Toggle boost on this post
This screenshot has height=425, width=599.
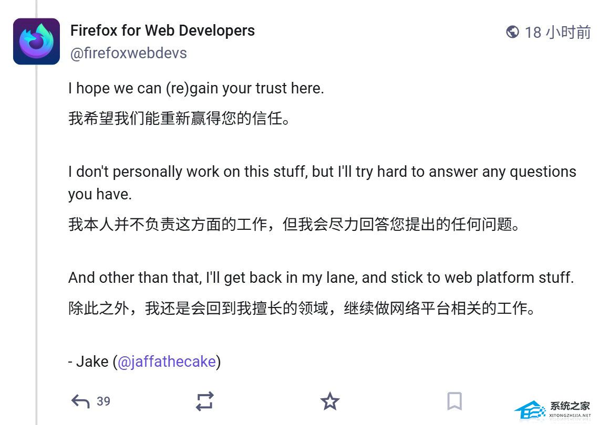(204, 401)
